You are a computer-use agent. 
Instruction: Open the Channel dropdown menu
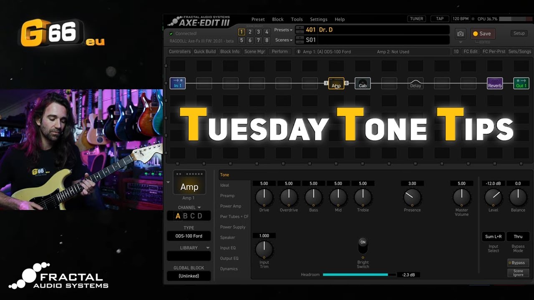click(x=189, y=207)
